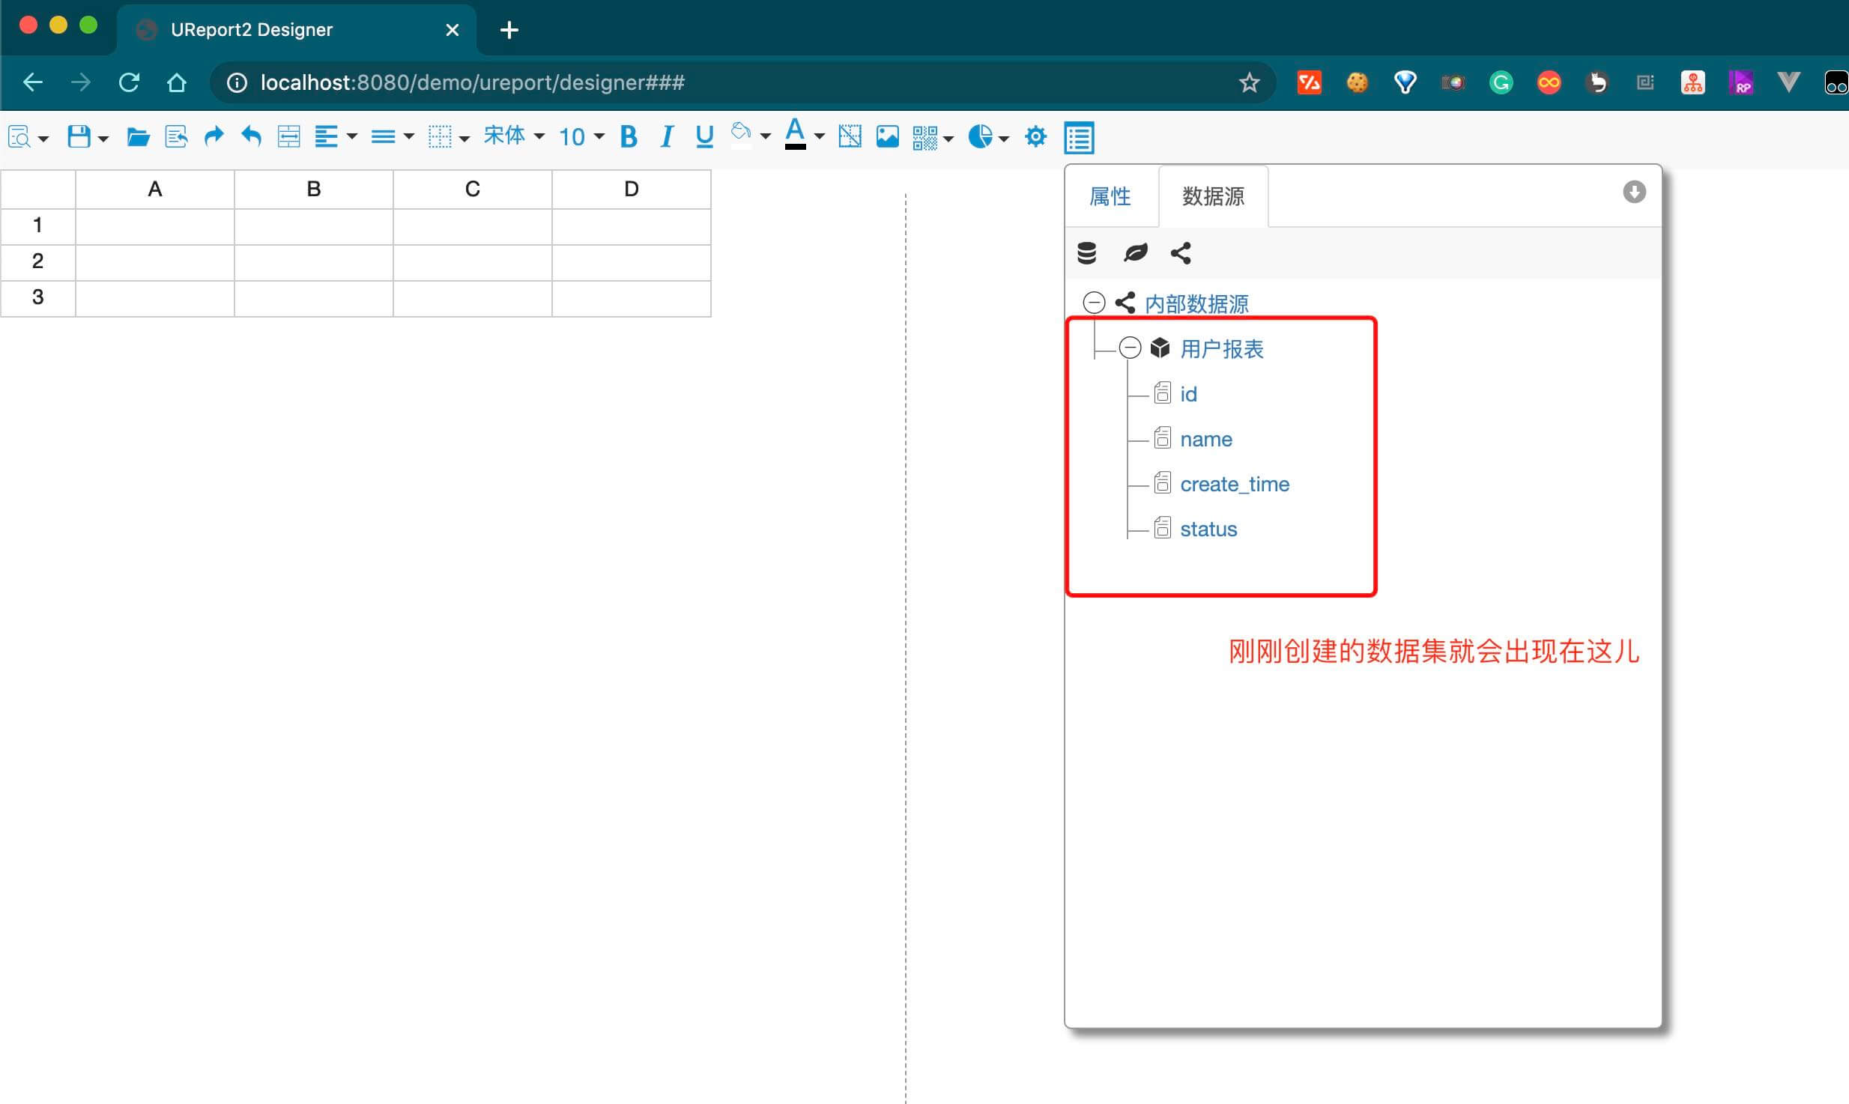Click the 内部数据源 datasource label
Image resolution: width=1849 pixels, height=1104 pixels.
coord(1196,304)
